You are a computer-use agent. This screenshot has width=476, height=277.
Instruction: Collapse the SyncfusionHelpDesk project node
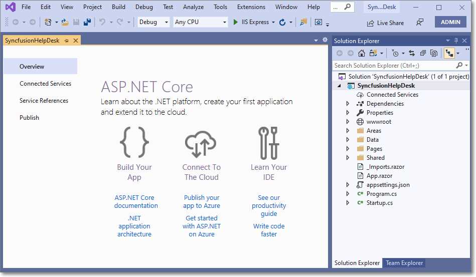point(339,86)
